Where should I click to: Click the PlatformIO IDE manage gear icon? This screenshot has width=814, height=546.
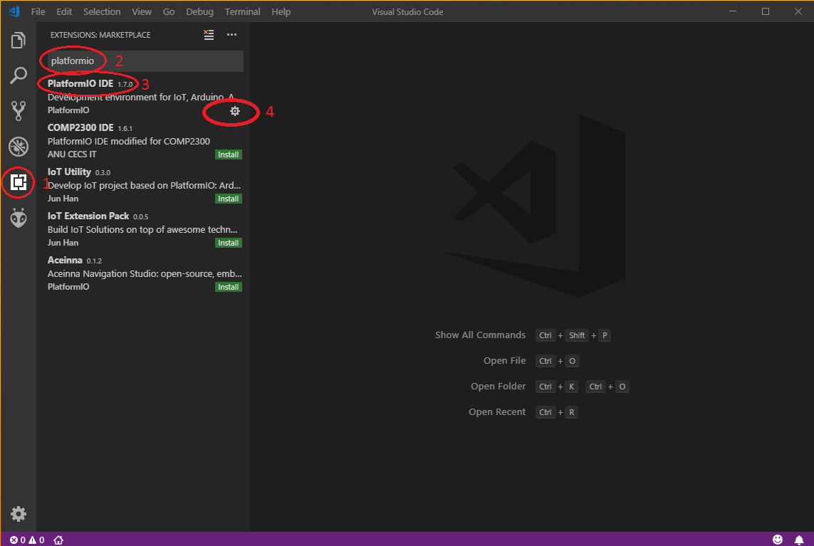234,111
